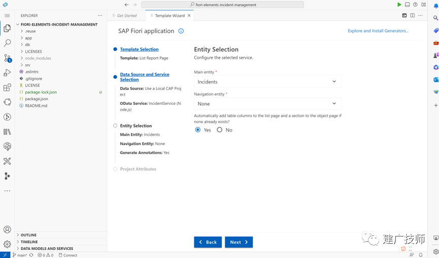Go to Data Source and Service Selection step
Screen dimensions: 439x258
145,77
